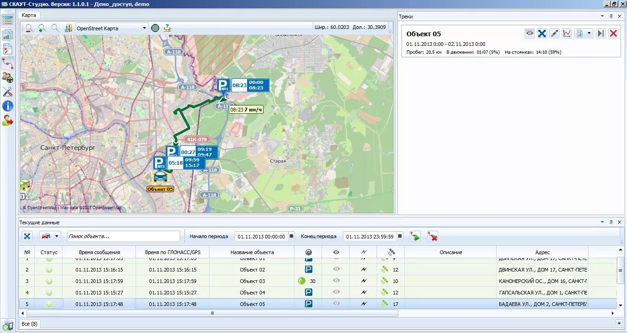Image resolution: width=627 pixels, height=333 pixels.
Task: Click the Начало периода date field
Action: [x=261, y=237]
